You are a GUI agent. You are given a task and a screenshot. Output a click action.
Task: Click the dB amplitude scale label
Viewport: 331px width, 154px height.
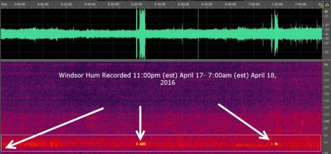326,12
